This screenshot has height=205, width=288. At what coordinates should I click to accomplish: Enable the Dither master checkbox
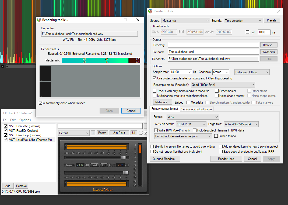[x=217, y=91]
